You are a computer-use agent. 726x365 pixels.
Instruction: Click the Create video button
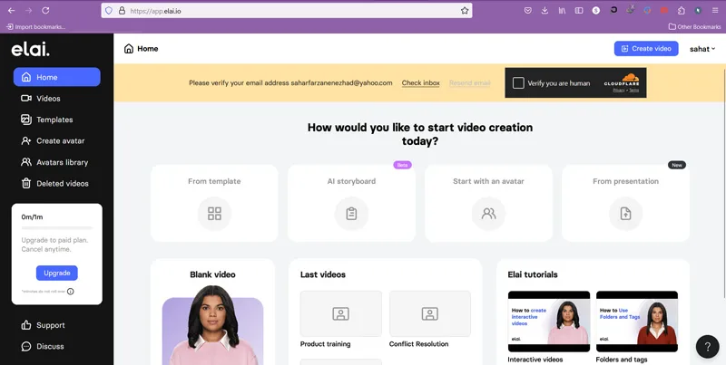pos(646,49)
